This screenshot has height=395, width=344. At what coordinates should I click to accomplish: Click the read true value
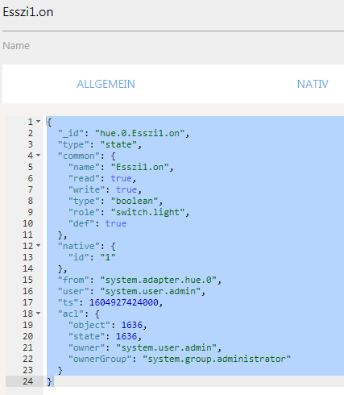121,178
